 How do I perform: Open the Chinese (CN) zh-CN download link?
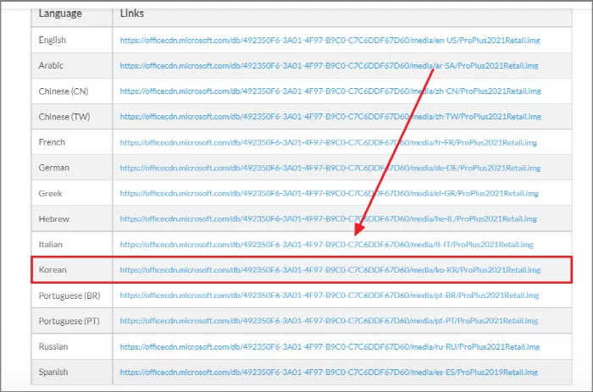pos(330,91)
